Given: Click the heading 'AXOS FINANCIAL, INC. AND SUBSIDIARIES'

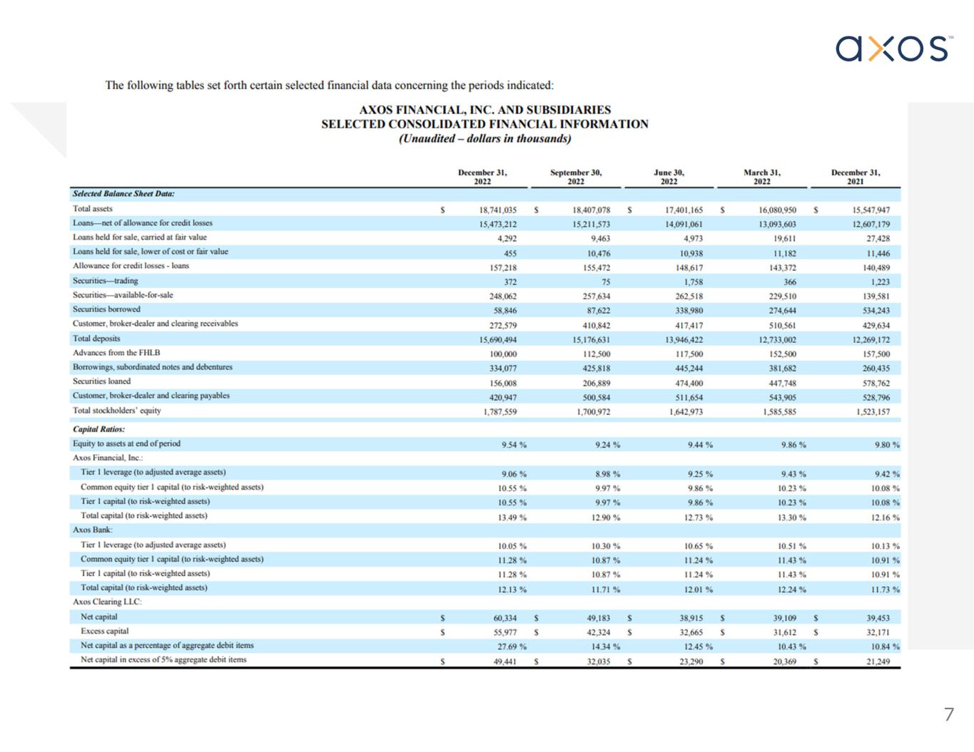Looking at the screenshot, I should click(485, 110).
